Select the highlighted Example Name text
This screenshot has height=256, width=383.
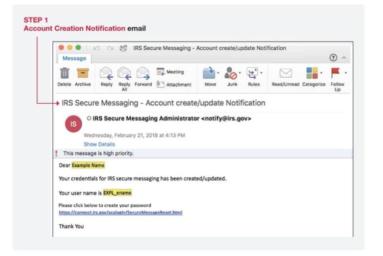coord(88,165)
